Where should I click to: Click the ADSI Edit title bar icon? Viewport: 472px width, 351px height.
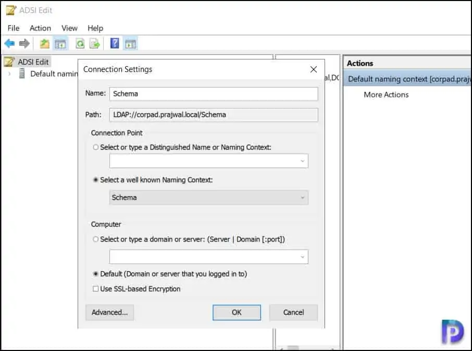click(11, 10)
